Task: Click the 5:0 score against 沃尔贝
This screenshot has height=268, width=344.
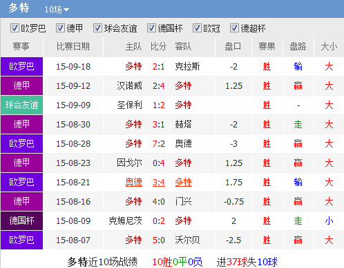Action: pyautogui.click(x=159, y=240)
